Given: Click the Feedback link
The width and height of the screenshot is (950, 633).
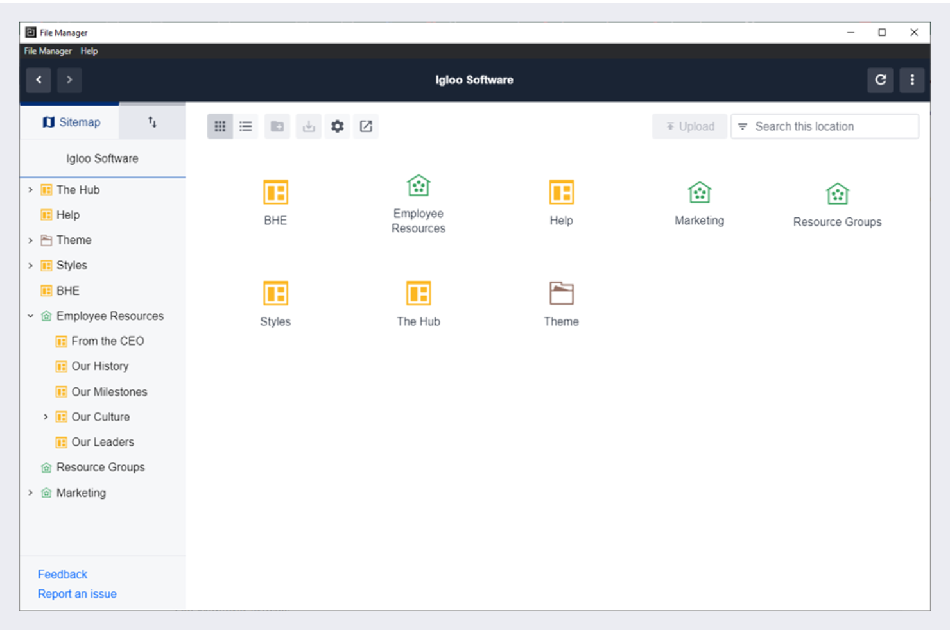Looking at the screenshot, I should tap(62, 574).
